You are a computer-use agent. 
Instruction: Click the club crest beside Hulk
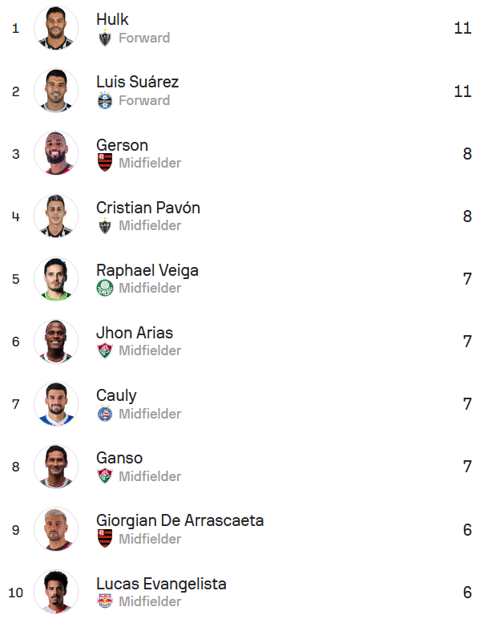tap(105, 38)
